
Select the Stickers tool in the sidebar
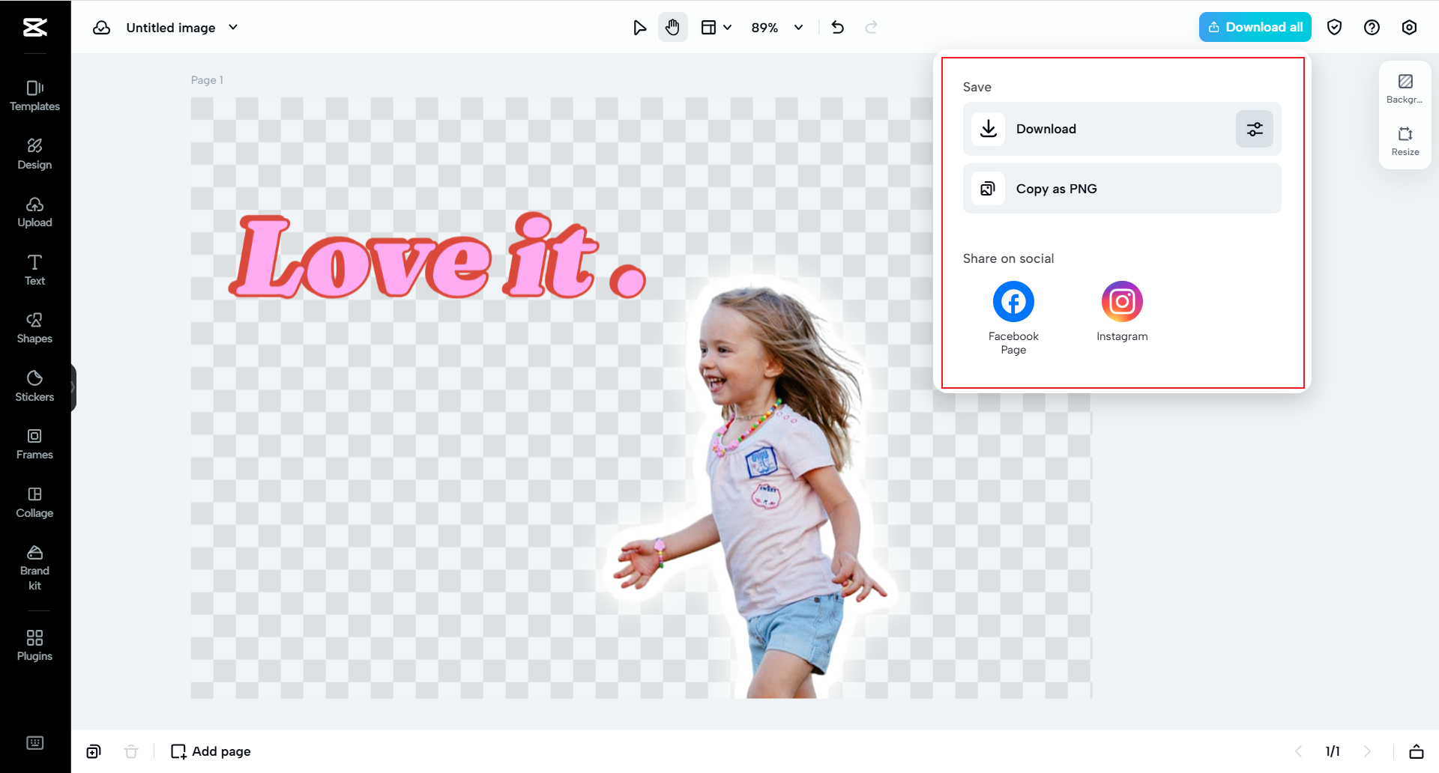34,385
